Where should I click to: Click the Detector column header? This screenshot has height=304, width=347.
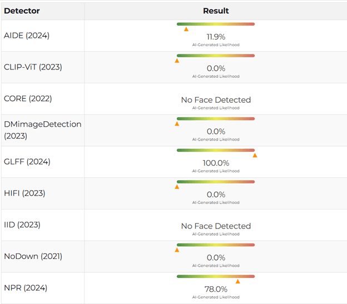(22, 11)
